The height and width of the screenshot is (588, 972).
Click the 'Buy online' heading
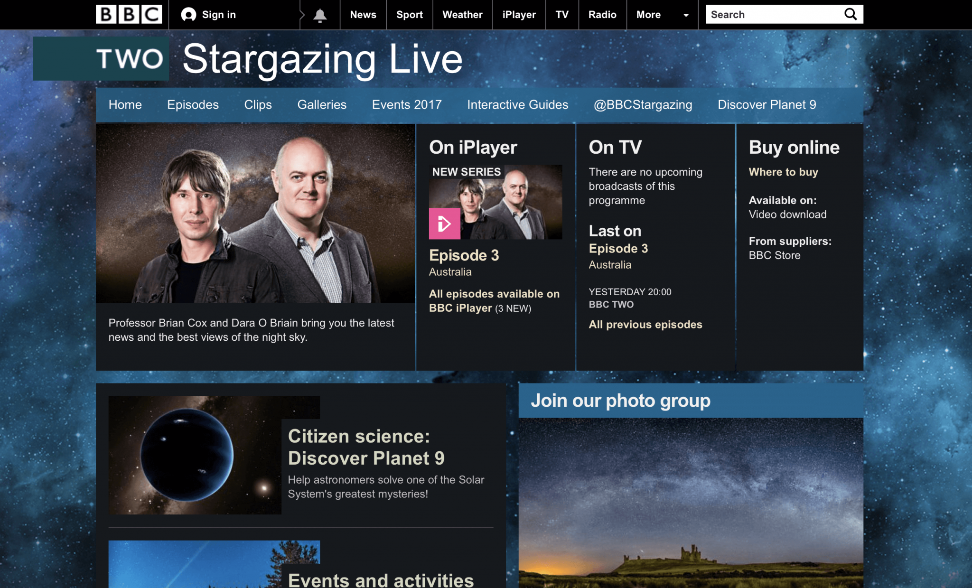coord(794,148)
